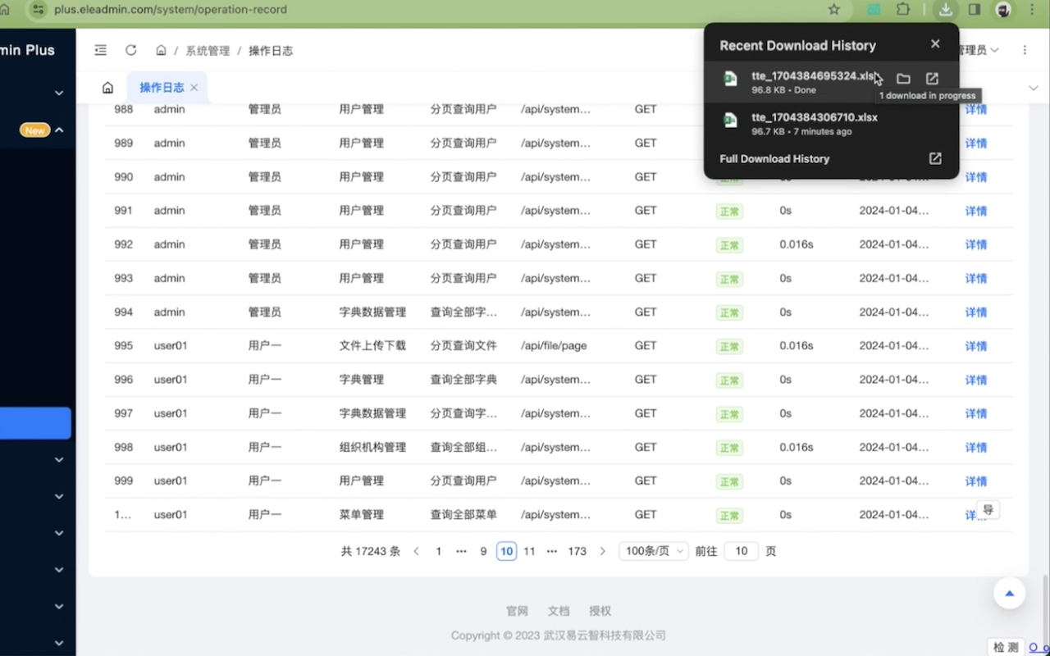The image size is (1050, 656).
Task: Open the Chrome extensions puzzle icon
Action: (x=903, y=10)
